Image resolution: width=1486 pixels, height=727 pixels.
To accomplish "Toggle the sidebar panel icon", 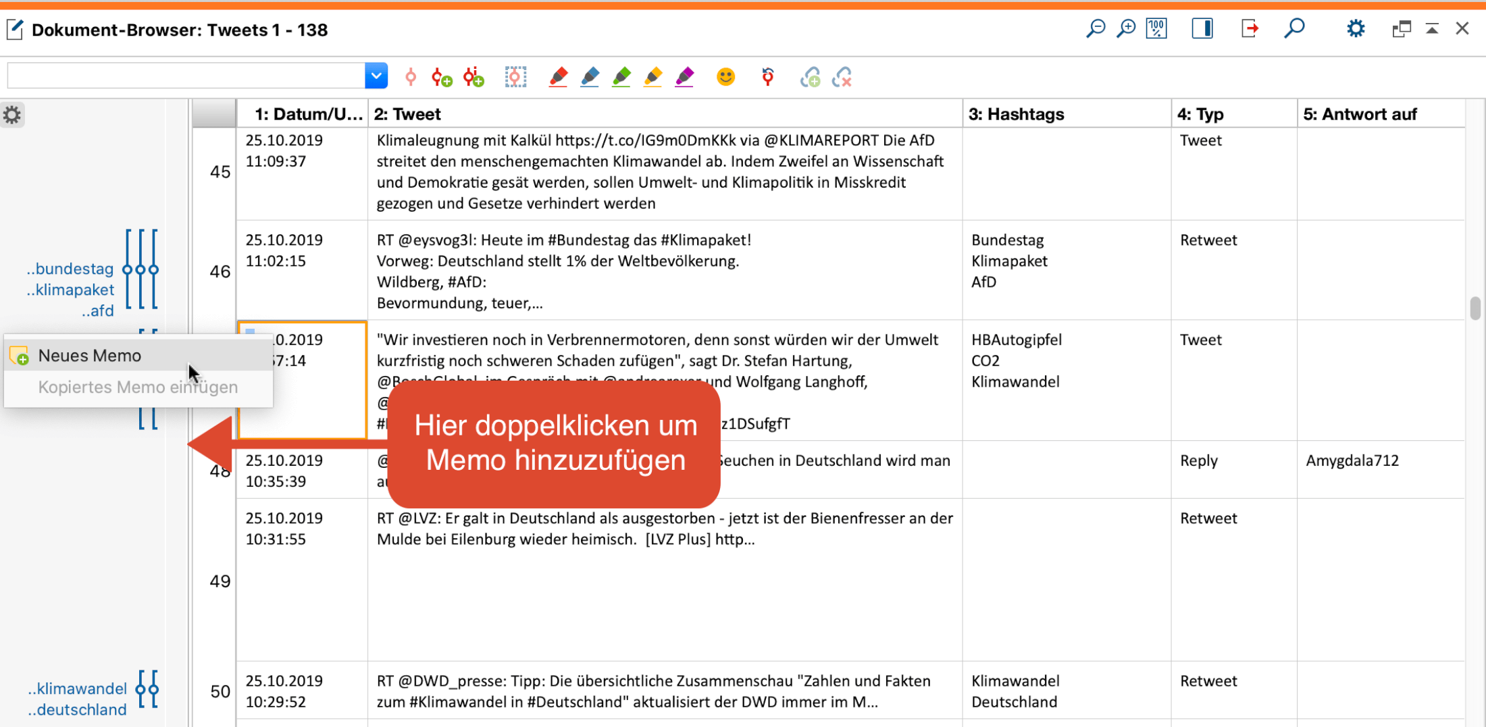I will pos(1202,29).
